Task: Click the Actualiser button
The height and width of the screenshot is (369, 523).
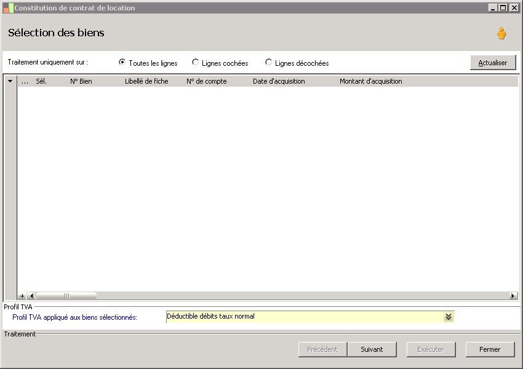Action: [x=493, y=63]
